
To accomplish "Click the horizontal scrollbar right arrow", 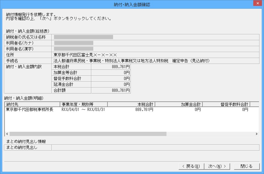I will [x=256, y=134].
